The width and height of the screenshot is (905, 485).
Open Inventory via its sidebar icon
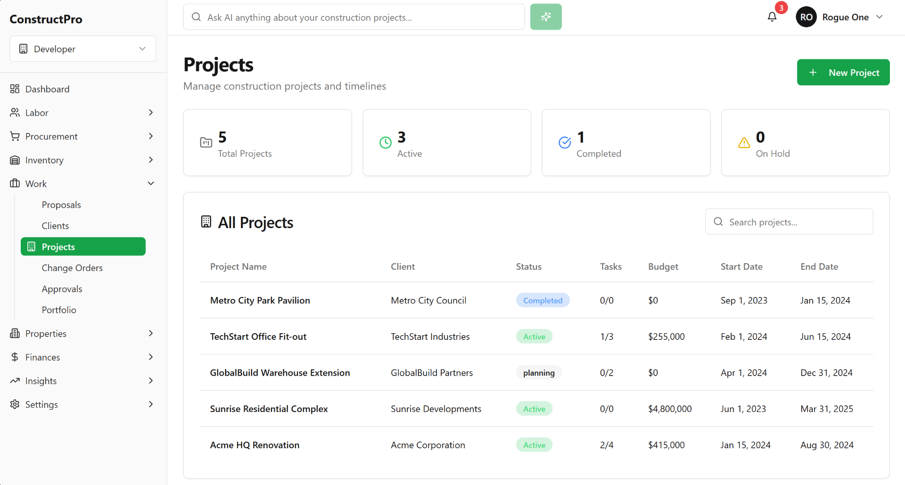[14, 160]
